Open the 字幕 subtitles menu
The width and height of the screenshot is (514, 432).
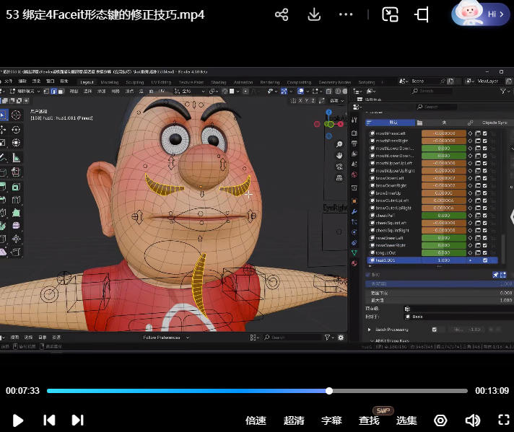[331, 420]
